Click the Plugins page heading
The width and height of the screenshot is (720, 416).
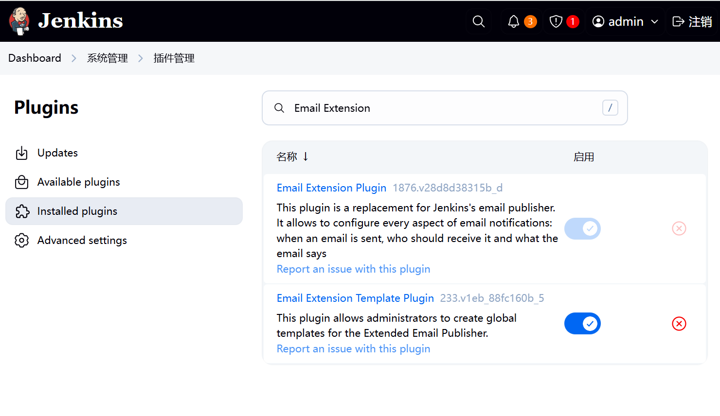coord(46,108)
